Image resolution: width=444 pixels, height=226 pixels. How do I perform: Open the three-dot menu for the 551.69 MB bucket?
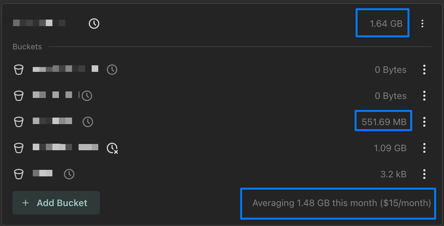424,122
